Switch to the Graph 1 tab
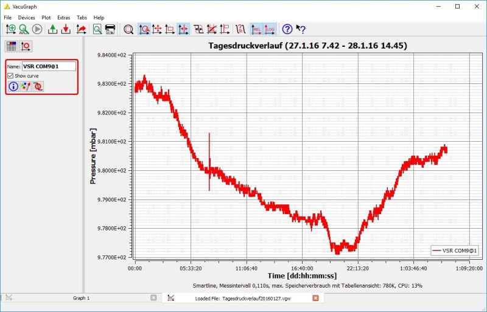Image resolution: width=487 pixels, height=312 pixels. [81, 298]
